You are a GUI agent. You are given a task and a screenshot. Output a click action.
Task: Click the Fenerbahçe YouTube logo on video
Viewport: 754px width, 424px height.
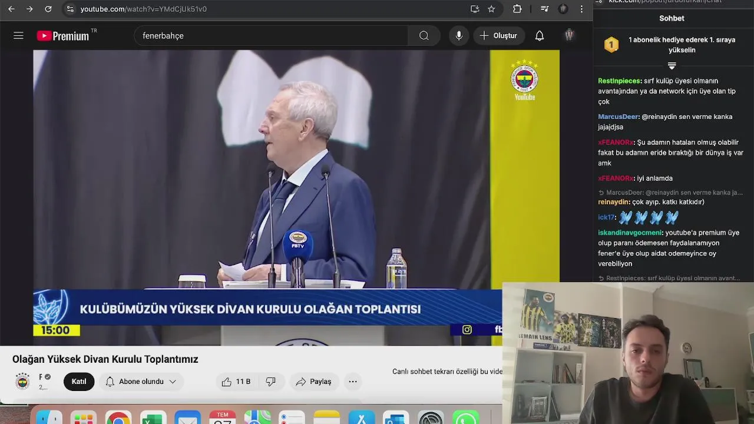tap(524, 80)
